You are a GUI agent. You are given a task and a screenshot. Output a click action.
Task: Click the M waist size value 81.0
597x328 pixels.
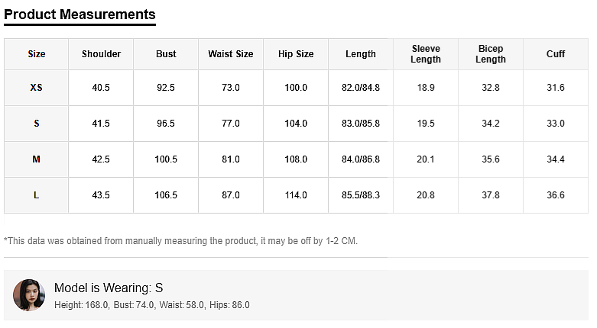click(231, 159)
